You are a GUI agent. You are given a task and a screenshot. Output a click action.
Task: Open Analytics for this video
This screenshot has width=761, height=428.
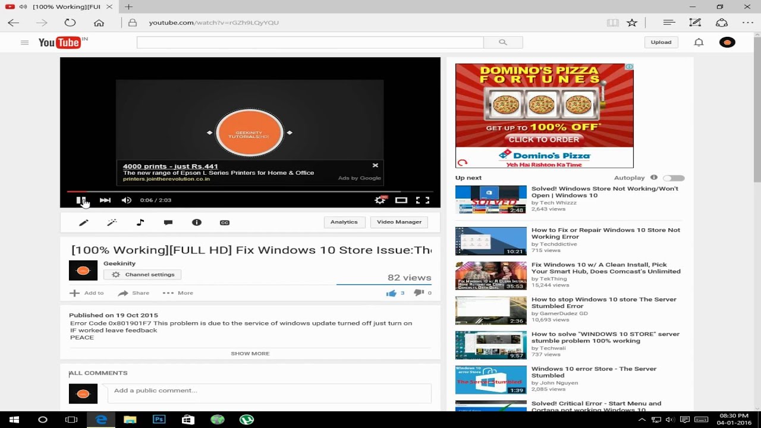[344, 222]
